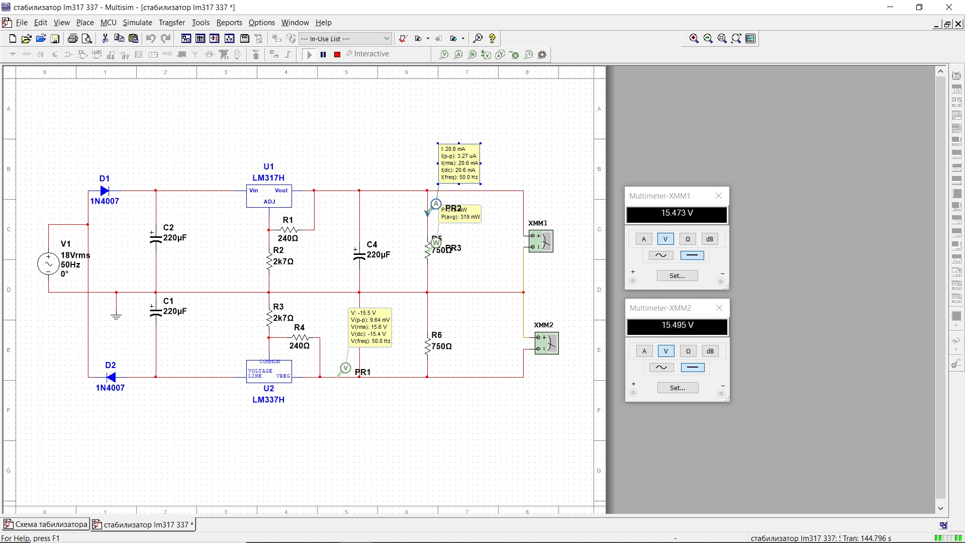The width and height of the screenshot is (965, 543).
Task: Open the Grapher view icon
Action: pyautogui.click(x=230, y=39)
